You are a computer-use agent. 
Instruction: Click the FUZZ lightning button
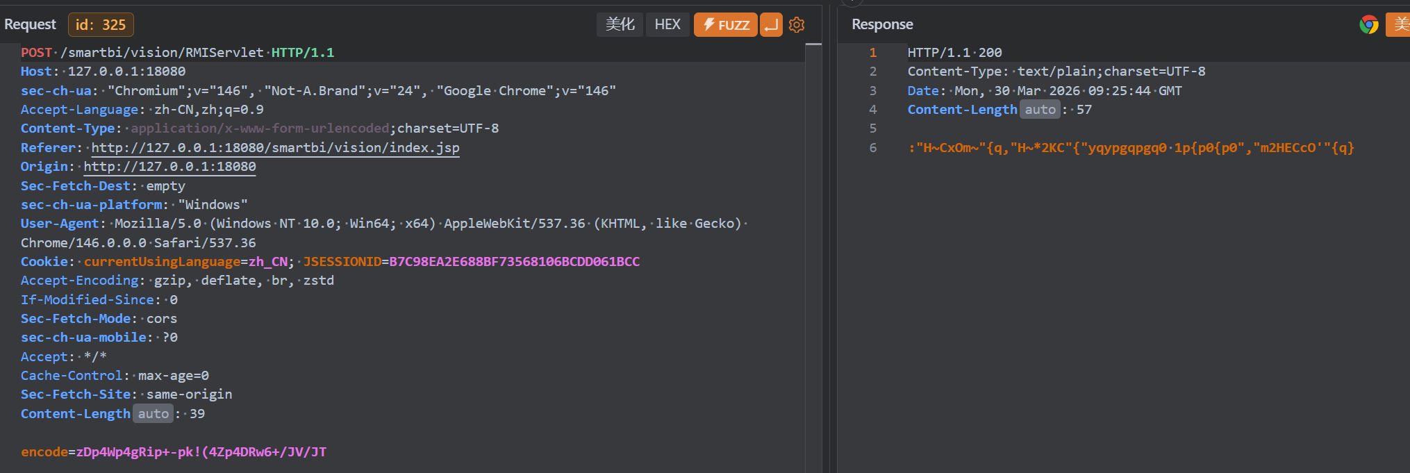725,25
